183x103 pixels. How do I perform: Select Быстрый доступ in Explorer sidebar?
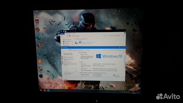[67, 40]
